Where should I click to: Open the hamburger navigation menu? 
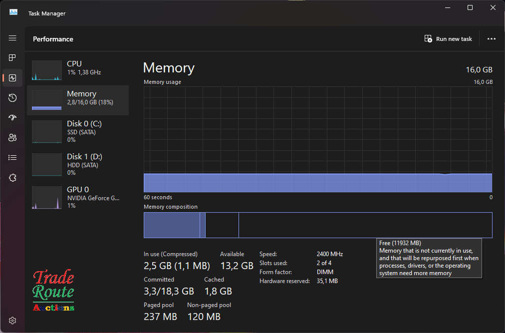(x=12, y=38)
